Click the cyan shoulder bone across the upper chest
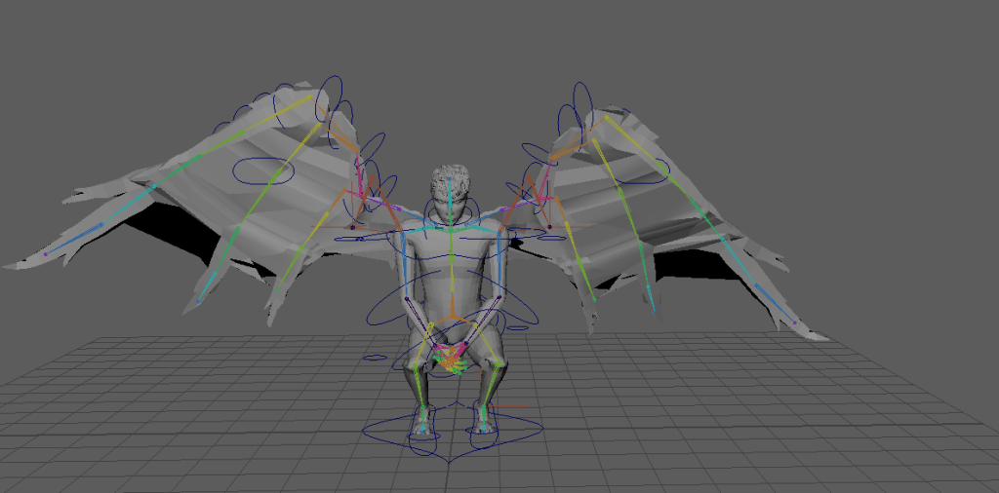Image resolution: width=999 pixels, height=493 pixels. (x=451, y=230)
